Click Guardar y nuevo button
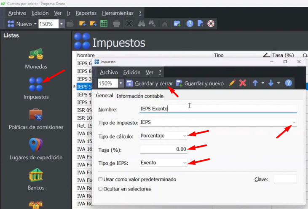This screenshot has width=308, height=209. click(x=200, y=83)
